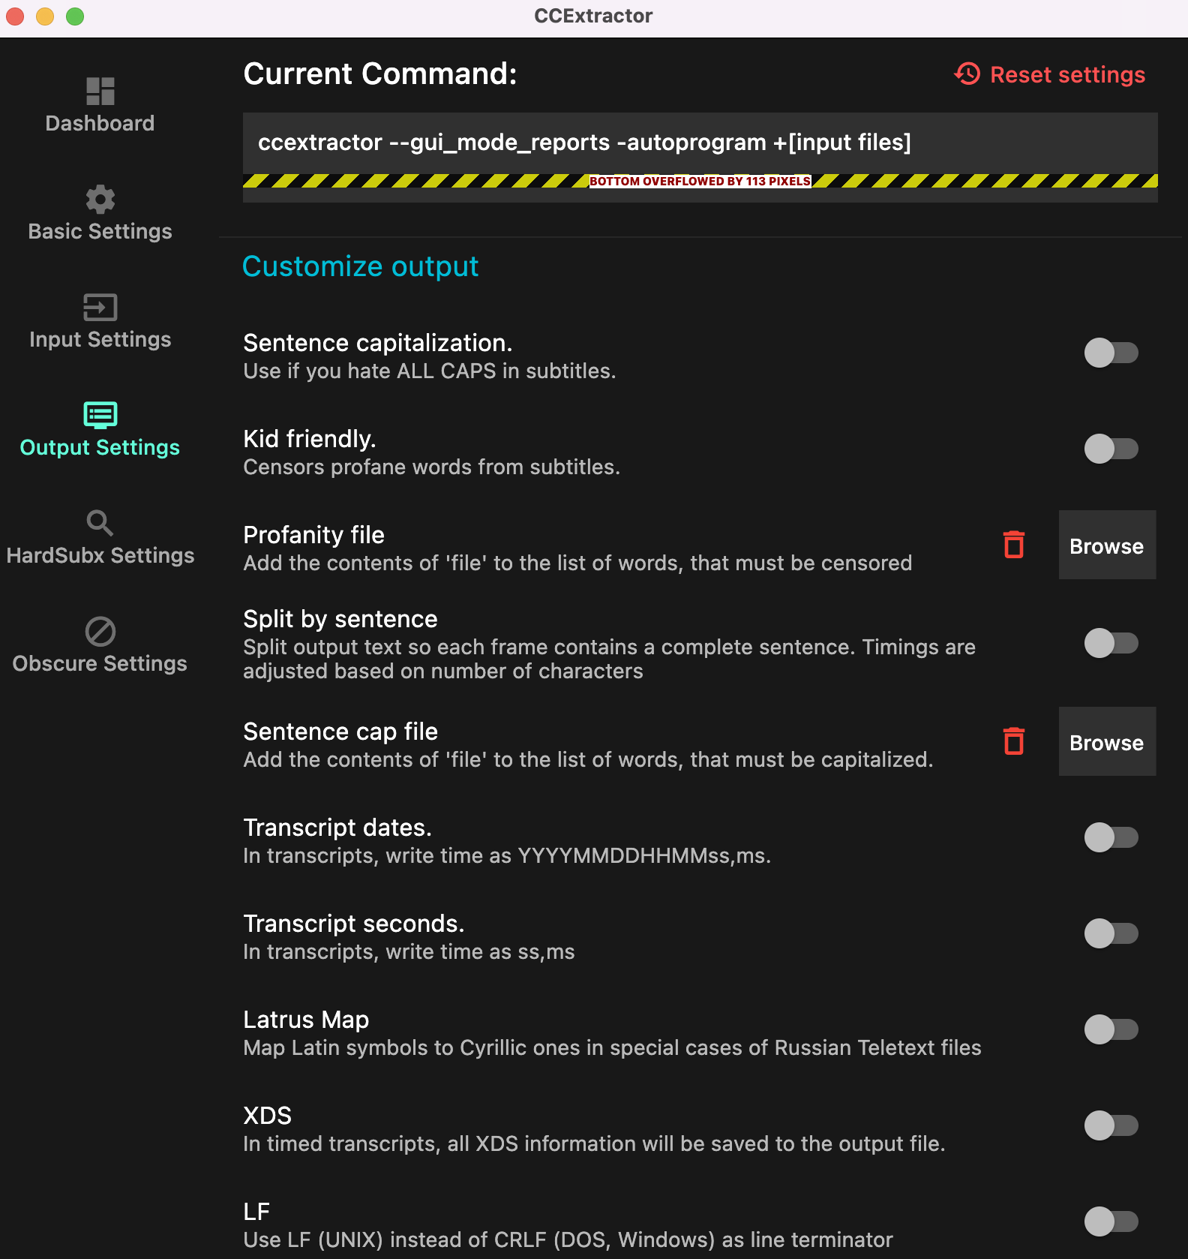
Task: Delete the Profanity file using trash icon
Action: (x=1014, y=545)
